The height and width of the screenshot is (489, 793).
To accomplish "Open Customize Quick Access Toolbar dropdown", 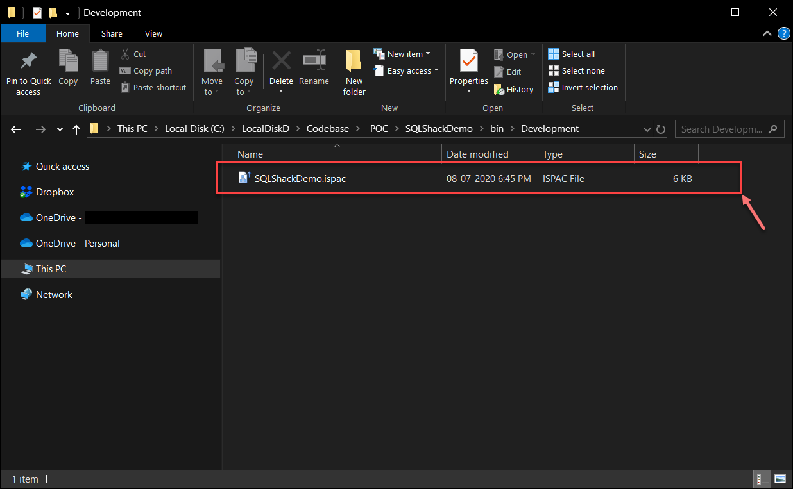I will coord(67,13).
